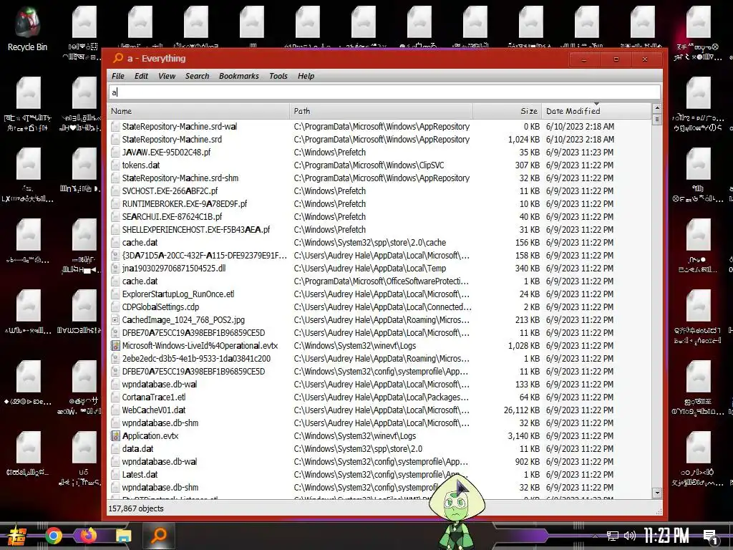Screen dimensions: 733x550
Task: Select icon of CDPGlobalSettings.cdp
Action: pyautogui.click(x=115, y=307)
